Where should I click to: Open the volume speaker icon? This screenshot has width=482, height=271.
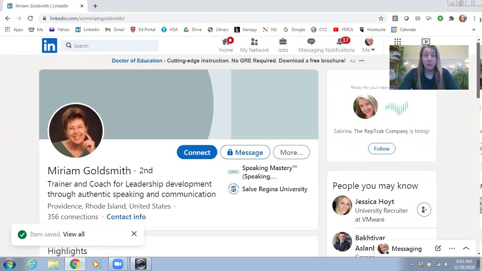(447, 264)
